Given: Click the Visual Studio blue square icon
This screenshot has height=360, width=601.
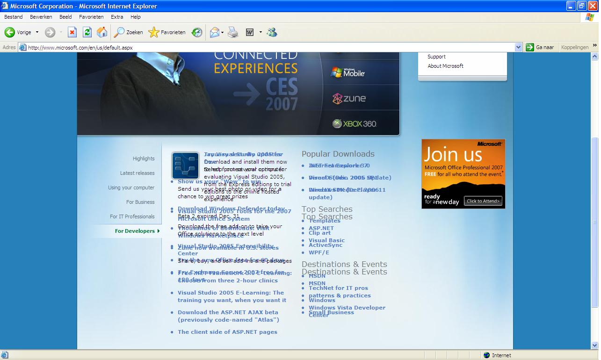Looking at the screenshot, I should pos(185,166).
